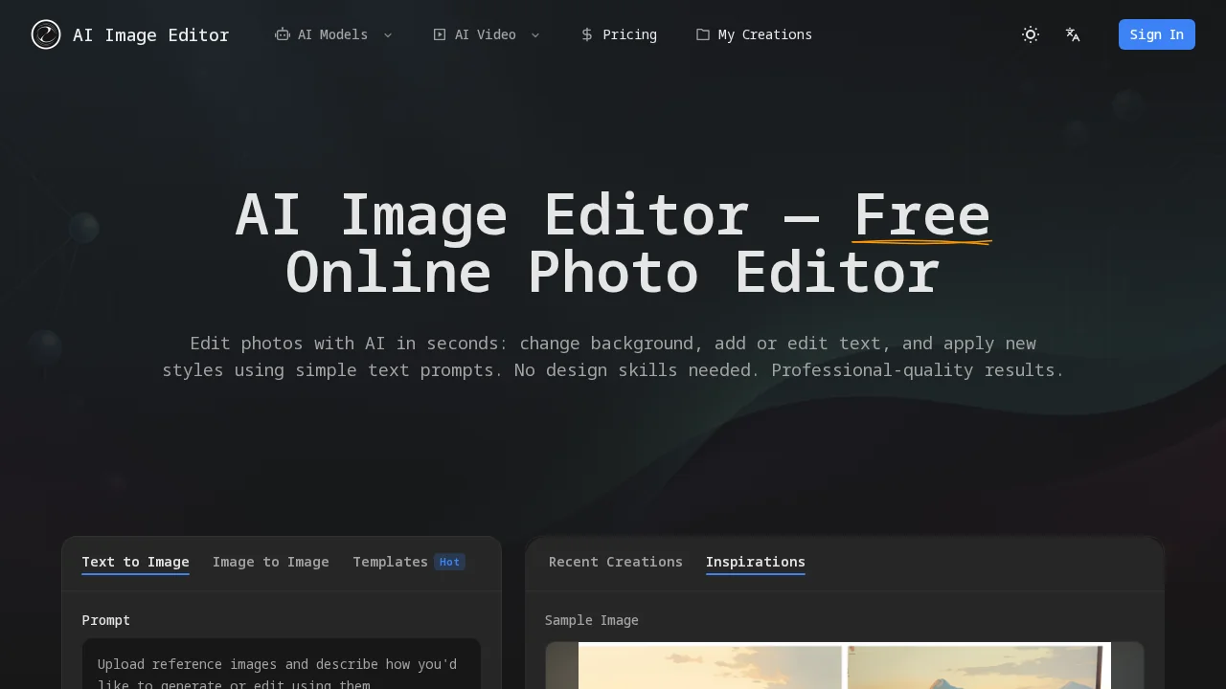The image size is (1226, 689).
Task: Switch to the Inspirations tab
Action: (x=756, y=562)
